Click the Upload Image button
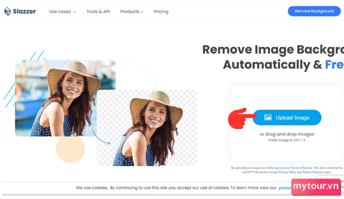Image resolution: width=344 pixels, height=199 pixels. click(287, 117)
